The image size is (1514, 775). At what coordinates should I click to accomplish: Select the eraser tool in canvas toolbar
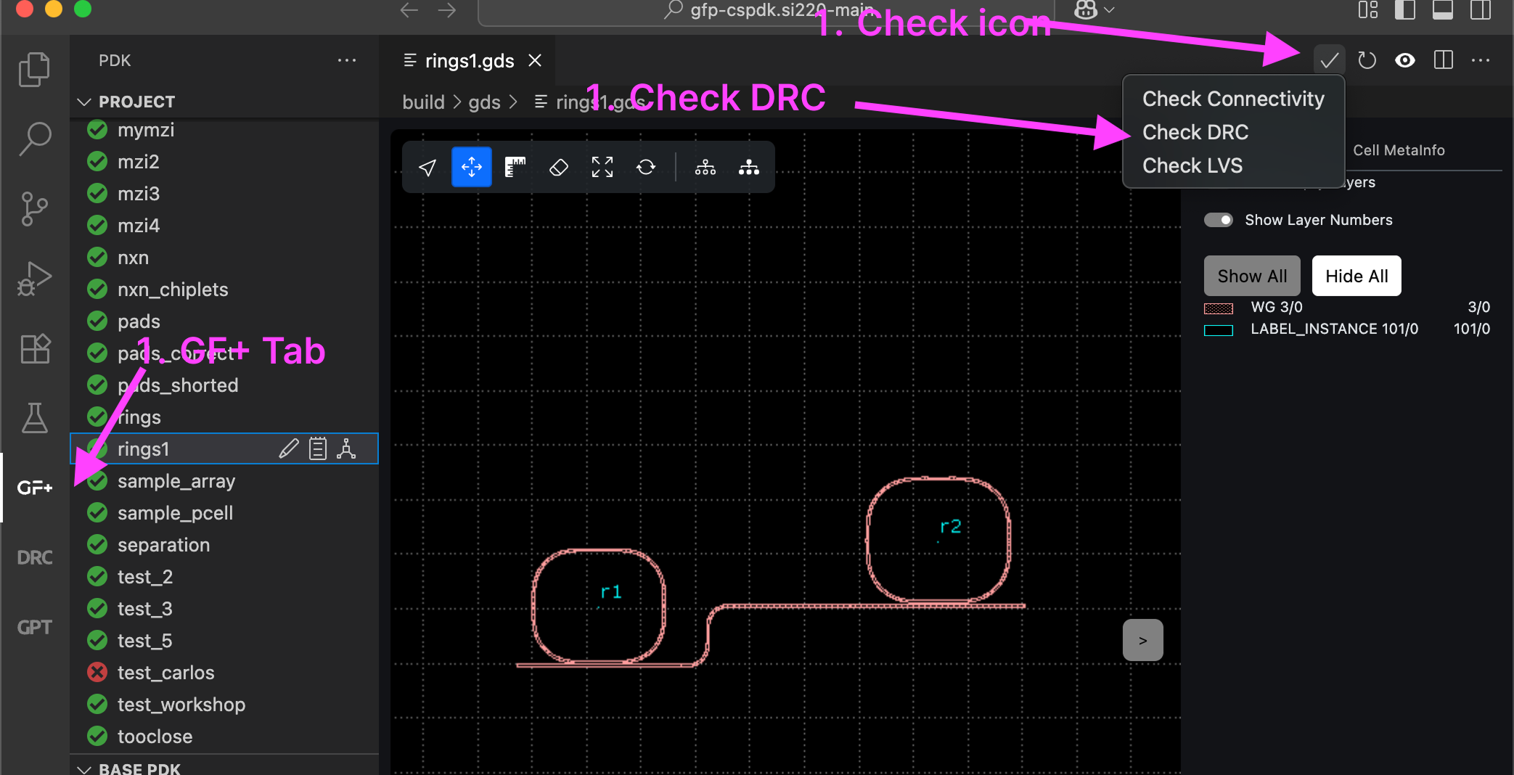558,168
